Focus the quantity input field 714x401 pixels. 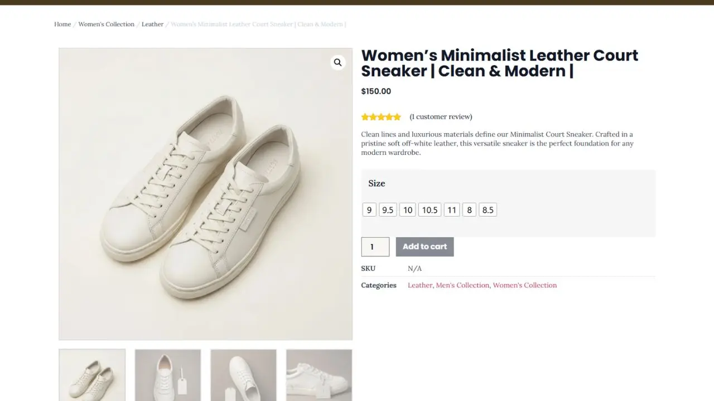(375, 247)
